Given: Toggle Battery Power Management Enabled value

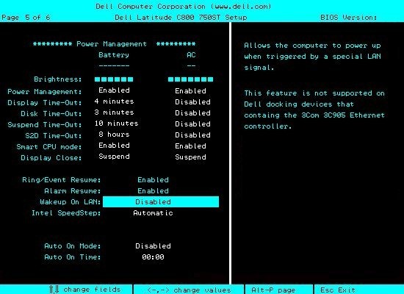Looking at the screenshot, I should (x=114, y=90).
